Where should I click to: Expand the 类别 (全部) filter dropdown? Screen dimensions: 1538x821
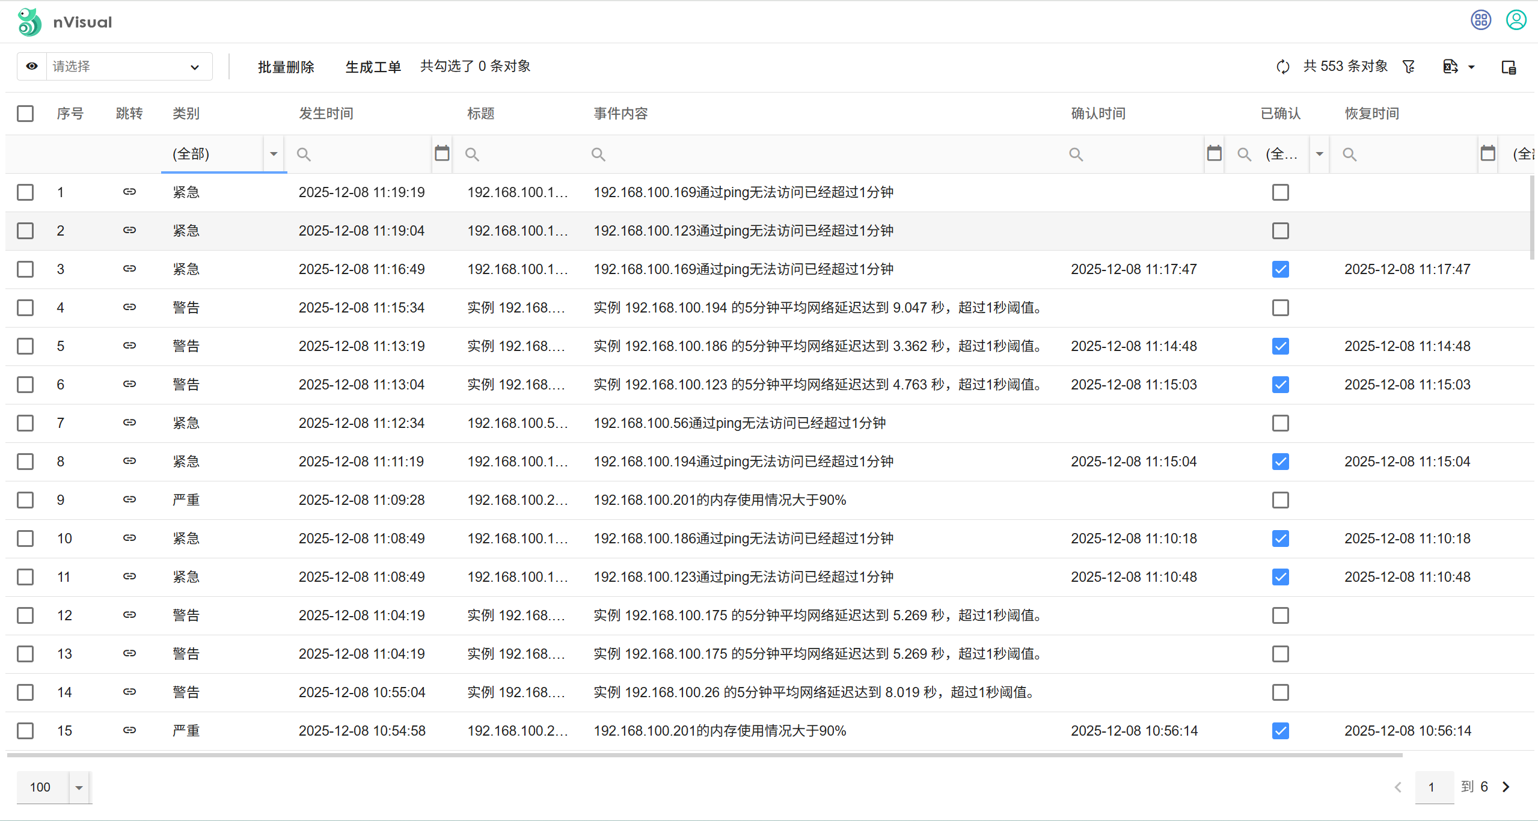[274, 154]
